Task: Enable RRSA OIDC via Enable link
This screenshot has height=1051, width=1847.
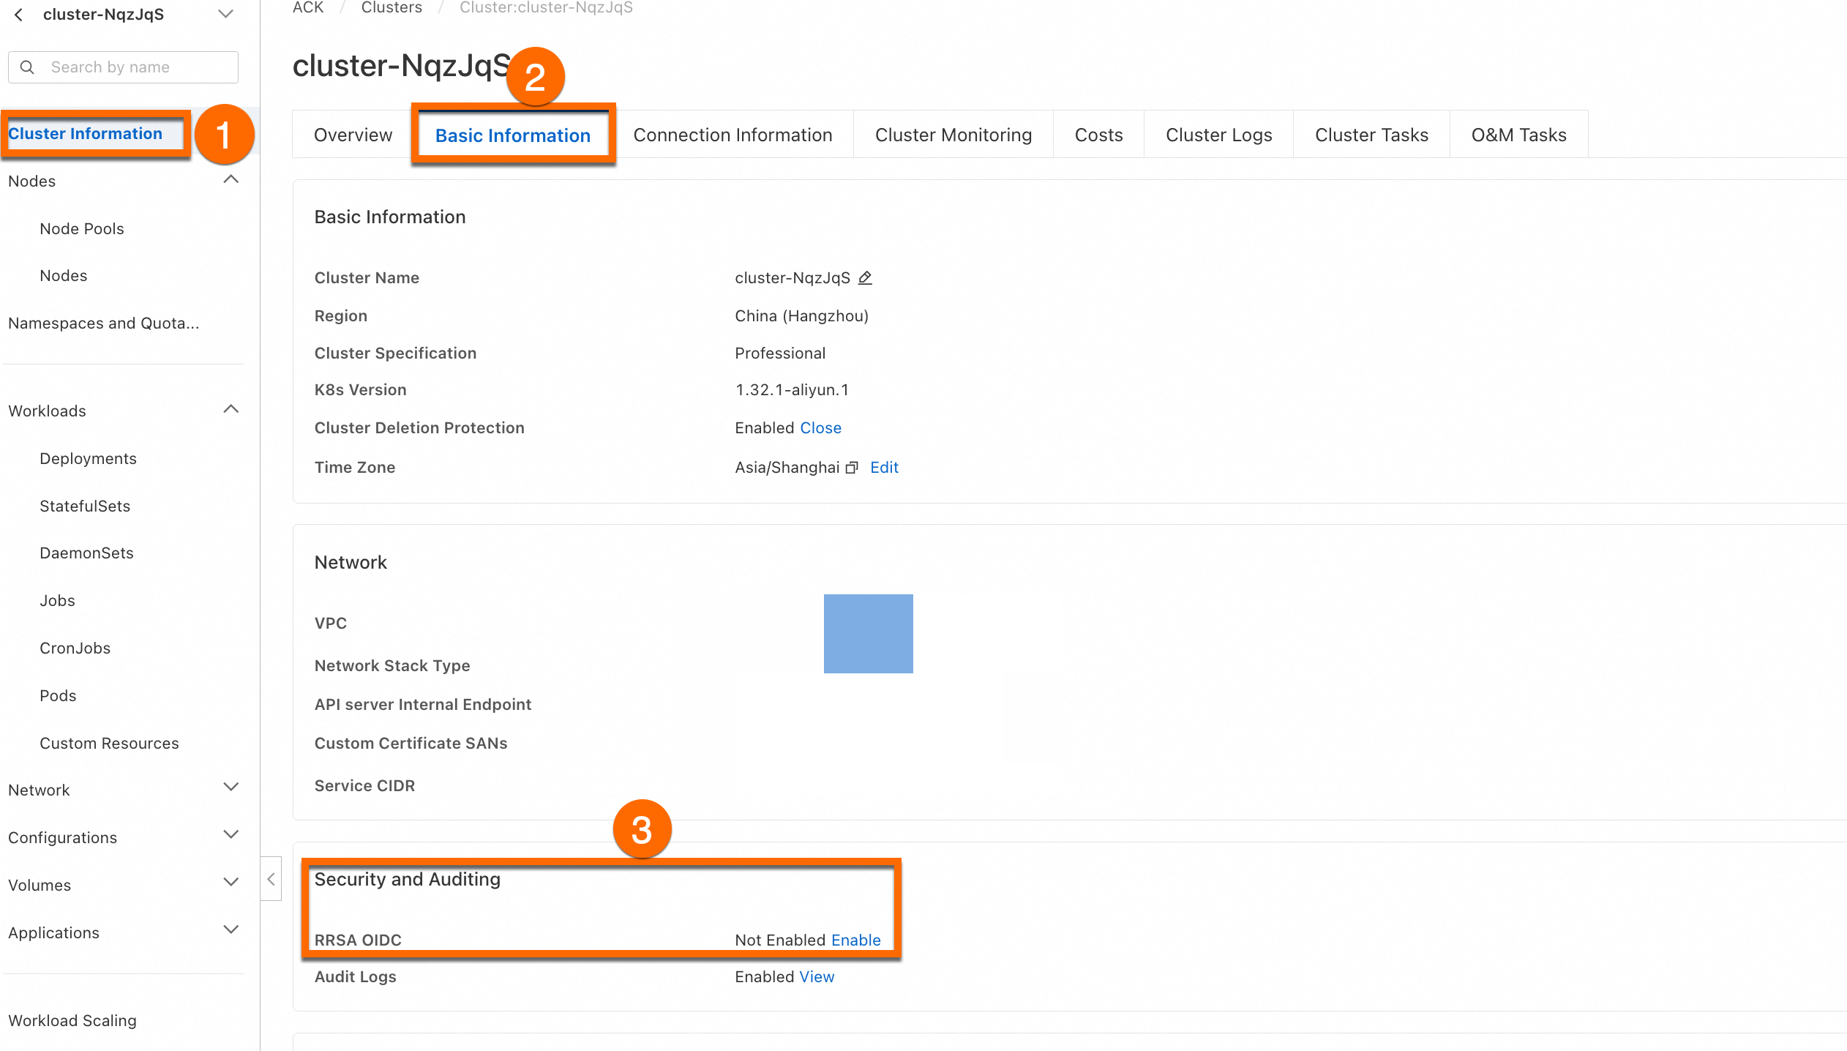Action: (855, 940)
